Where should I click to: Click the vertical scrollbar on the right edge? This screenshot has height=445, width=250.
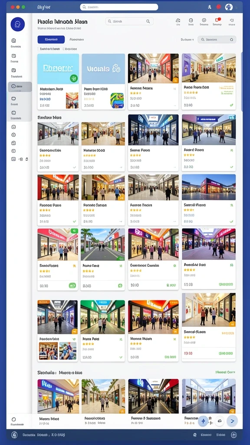241,82
